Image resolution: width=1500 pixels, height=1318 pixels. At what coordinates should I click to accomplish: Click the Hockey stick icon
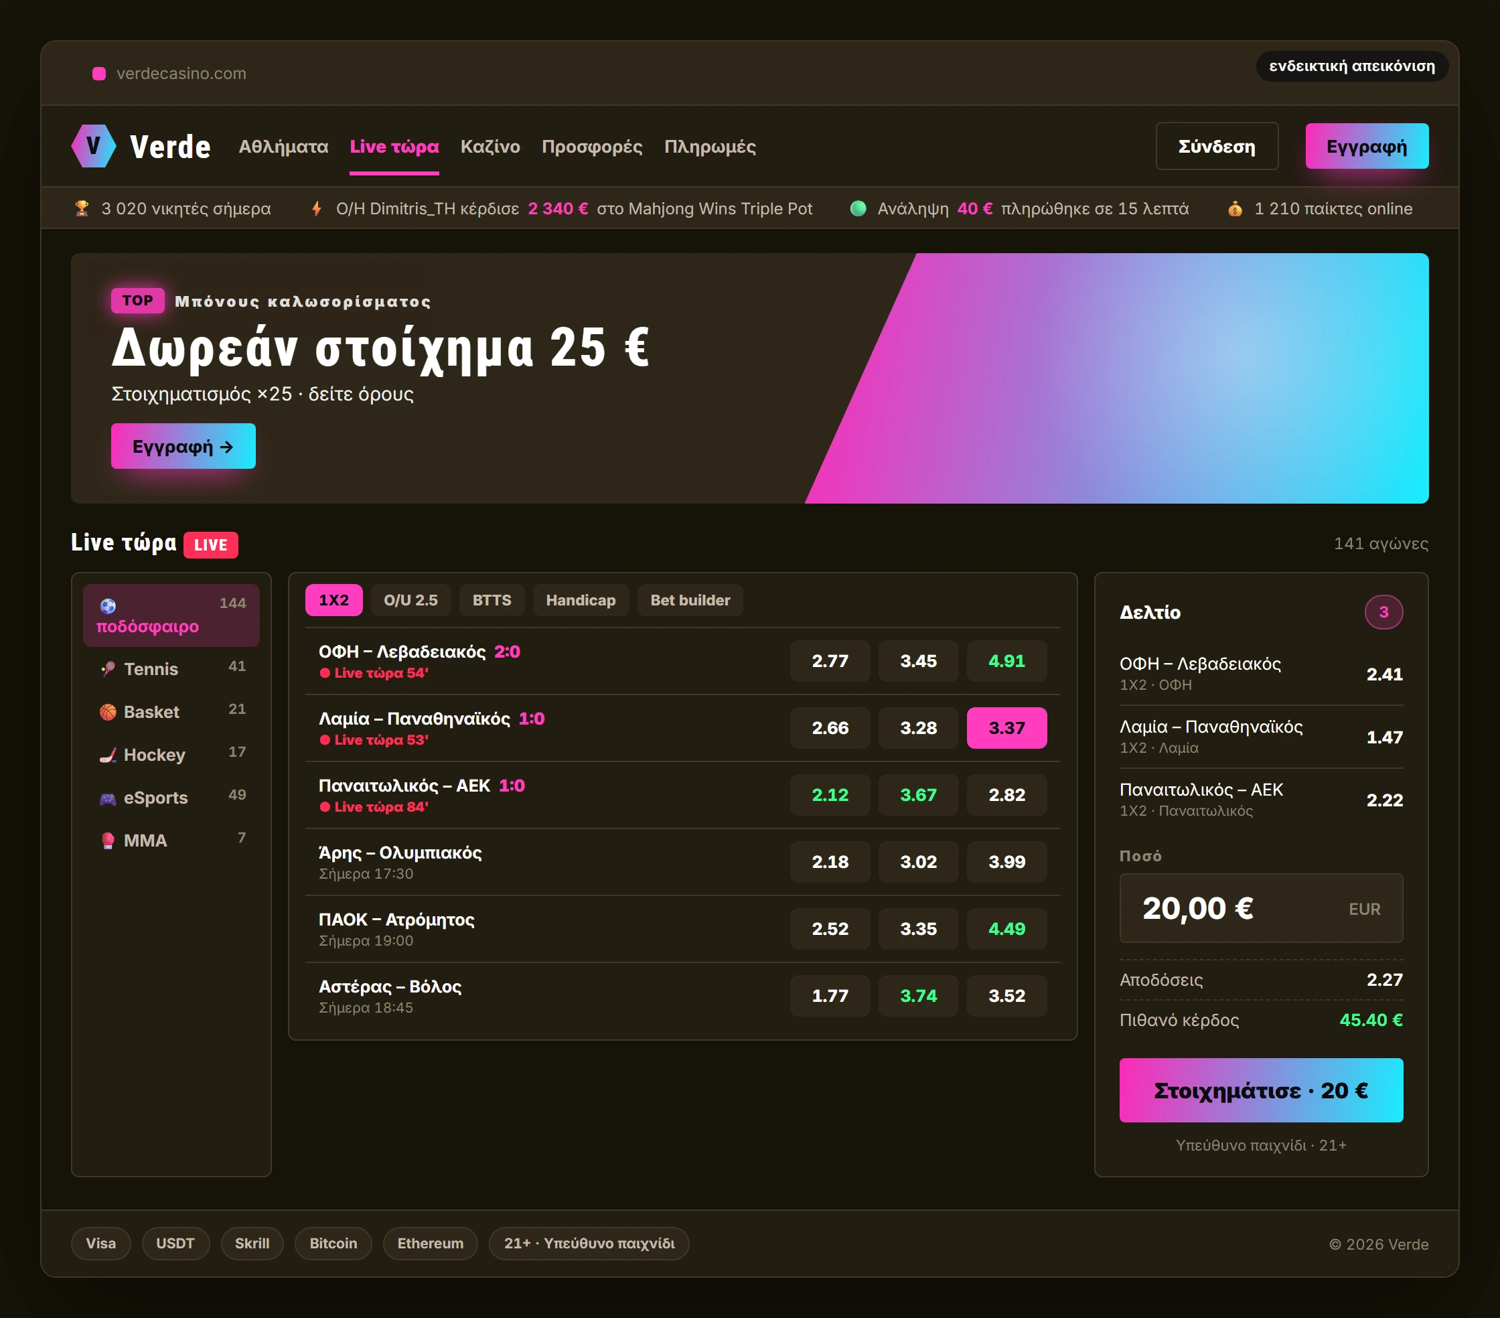108,754
